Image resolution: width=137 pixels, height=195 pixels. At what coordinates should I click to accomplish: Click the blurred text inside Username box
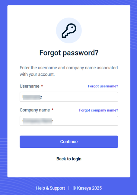tap(32, 97)
